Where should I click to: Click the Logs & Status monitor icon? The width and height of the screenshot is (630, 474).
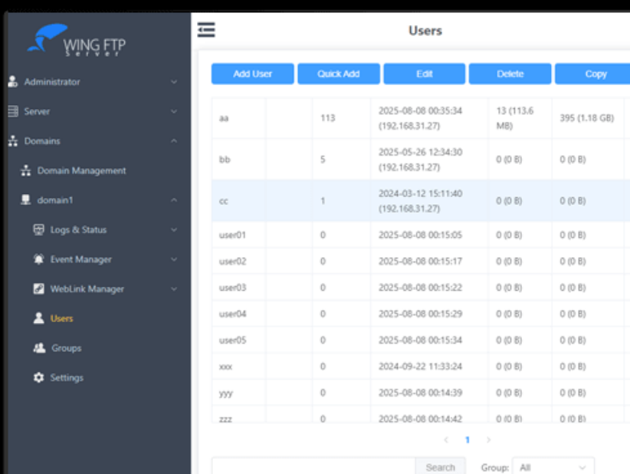pyautogui.click(x=38, y=230)
